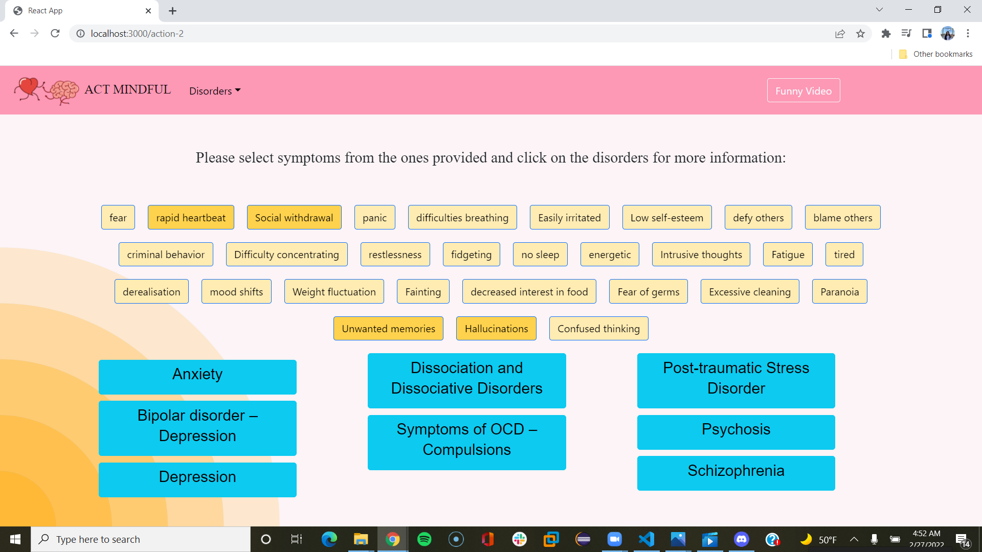The height and width of the screenshot is (552, 982).
Task: Open the Extensions puzzle icon
Action: tap(886, 34)
